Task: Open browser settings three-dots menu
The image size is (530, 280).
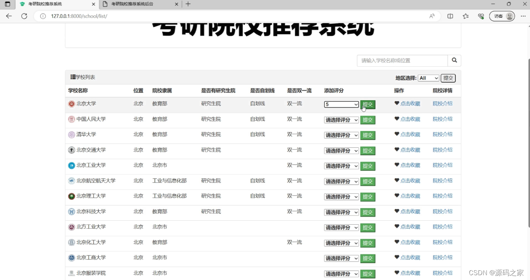Action: [523, 16]
